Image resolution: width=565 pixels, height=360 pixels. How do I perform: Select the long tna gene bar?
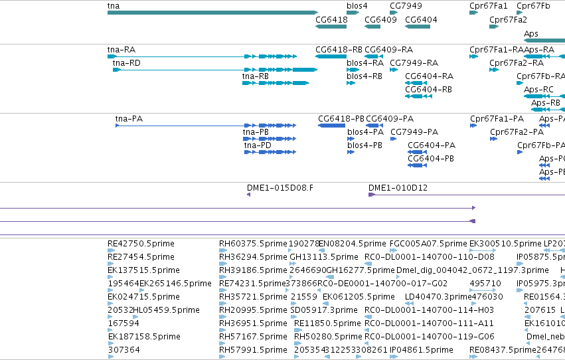pos(212,13)
